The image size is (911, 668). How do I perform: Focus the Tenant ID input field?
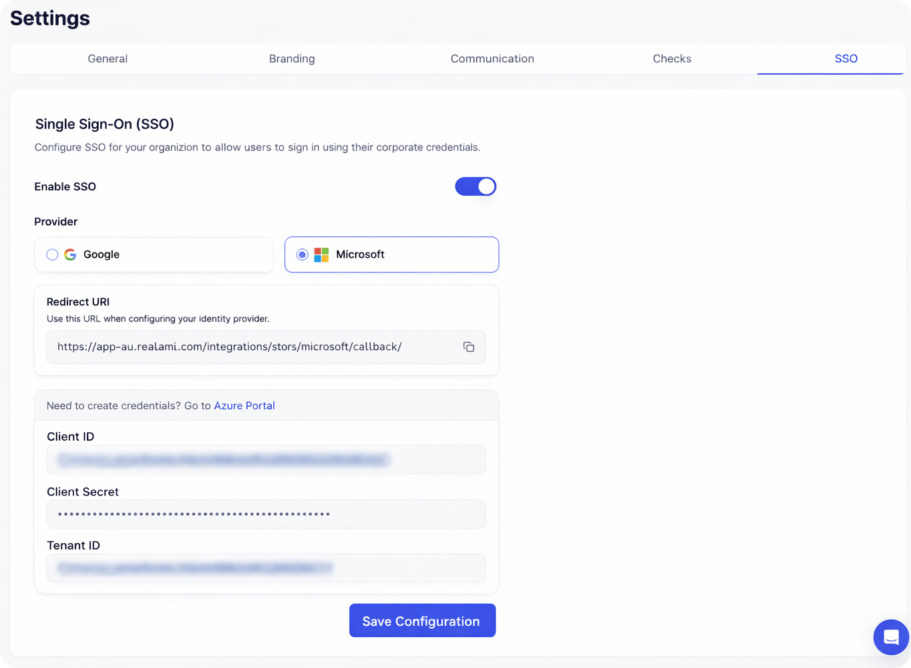pos(266,568)
